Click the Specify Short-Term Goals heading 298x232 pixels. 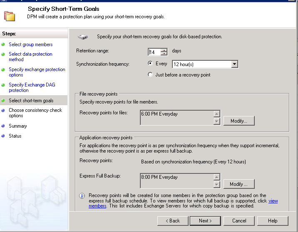click(x=64, y=9)
